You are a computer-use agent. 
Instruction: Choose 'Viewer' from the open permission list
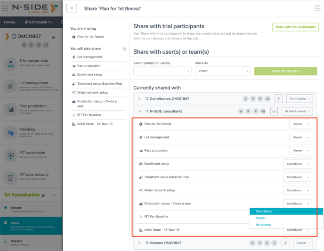coord(261,218)
